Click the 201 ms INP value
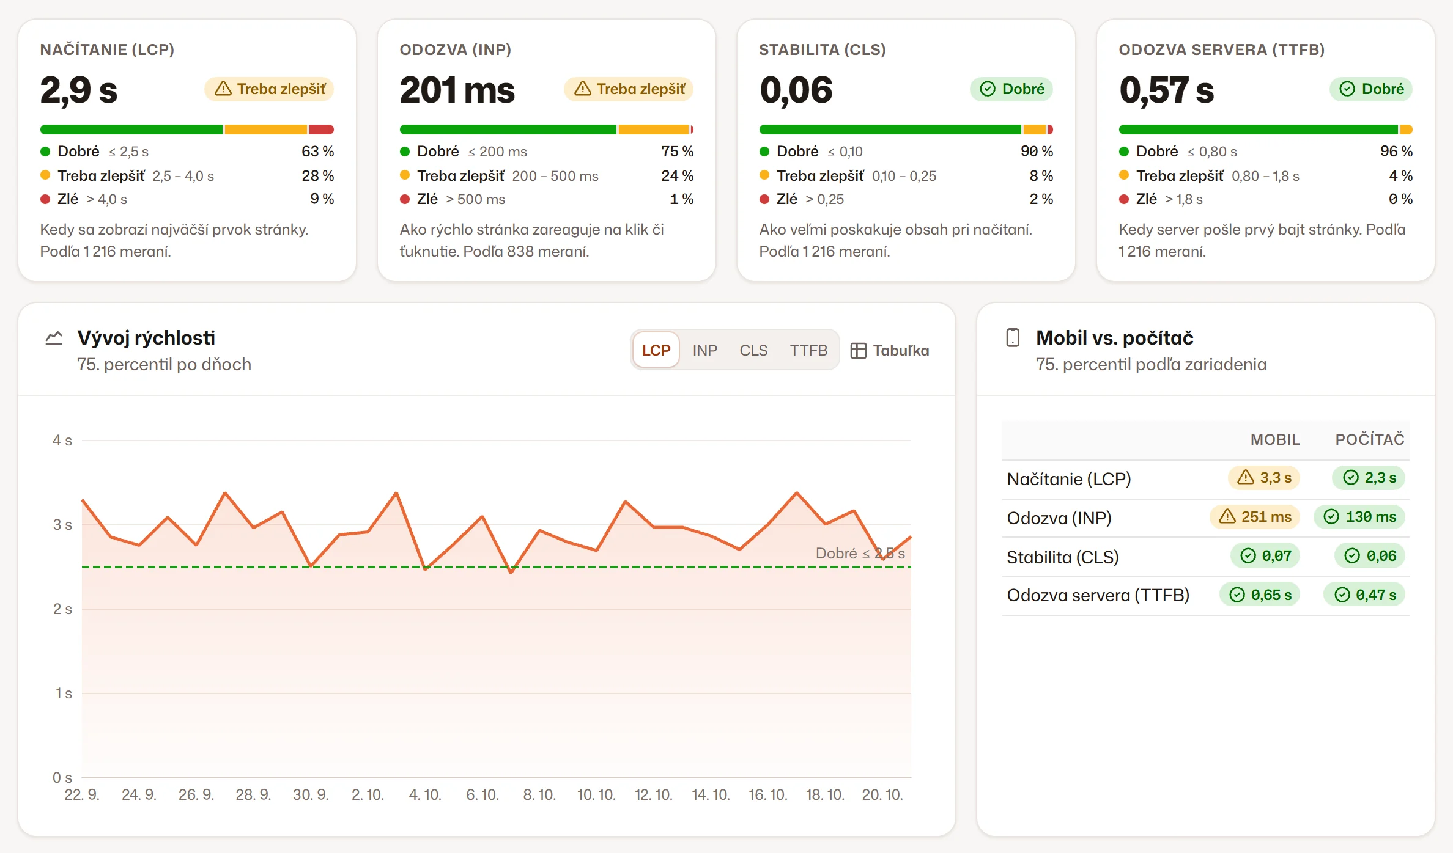 tap(457, 90)
